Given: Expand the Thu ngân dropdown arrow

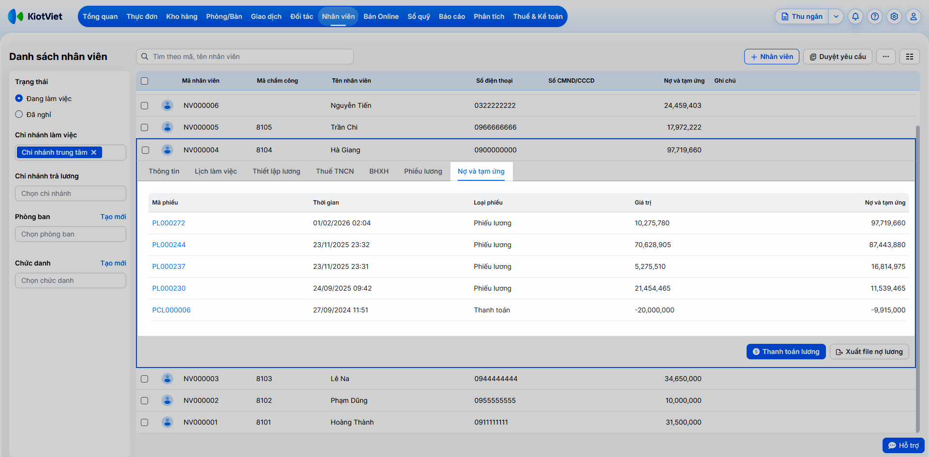Looking at the screenshot, I should (x=836, y=16).
